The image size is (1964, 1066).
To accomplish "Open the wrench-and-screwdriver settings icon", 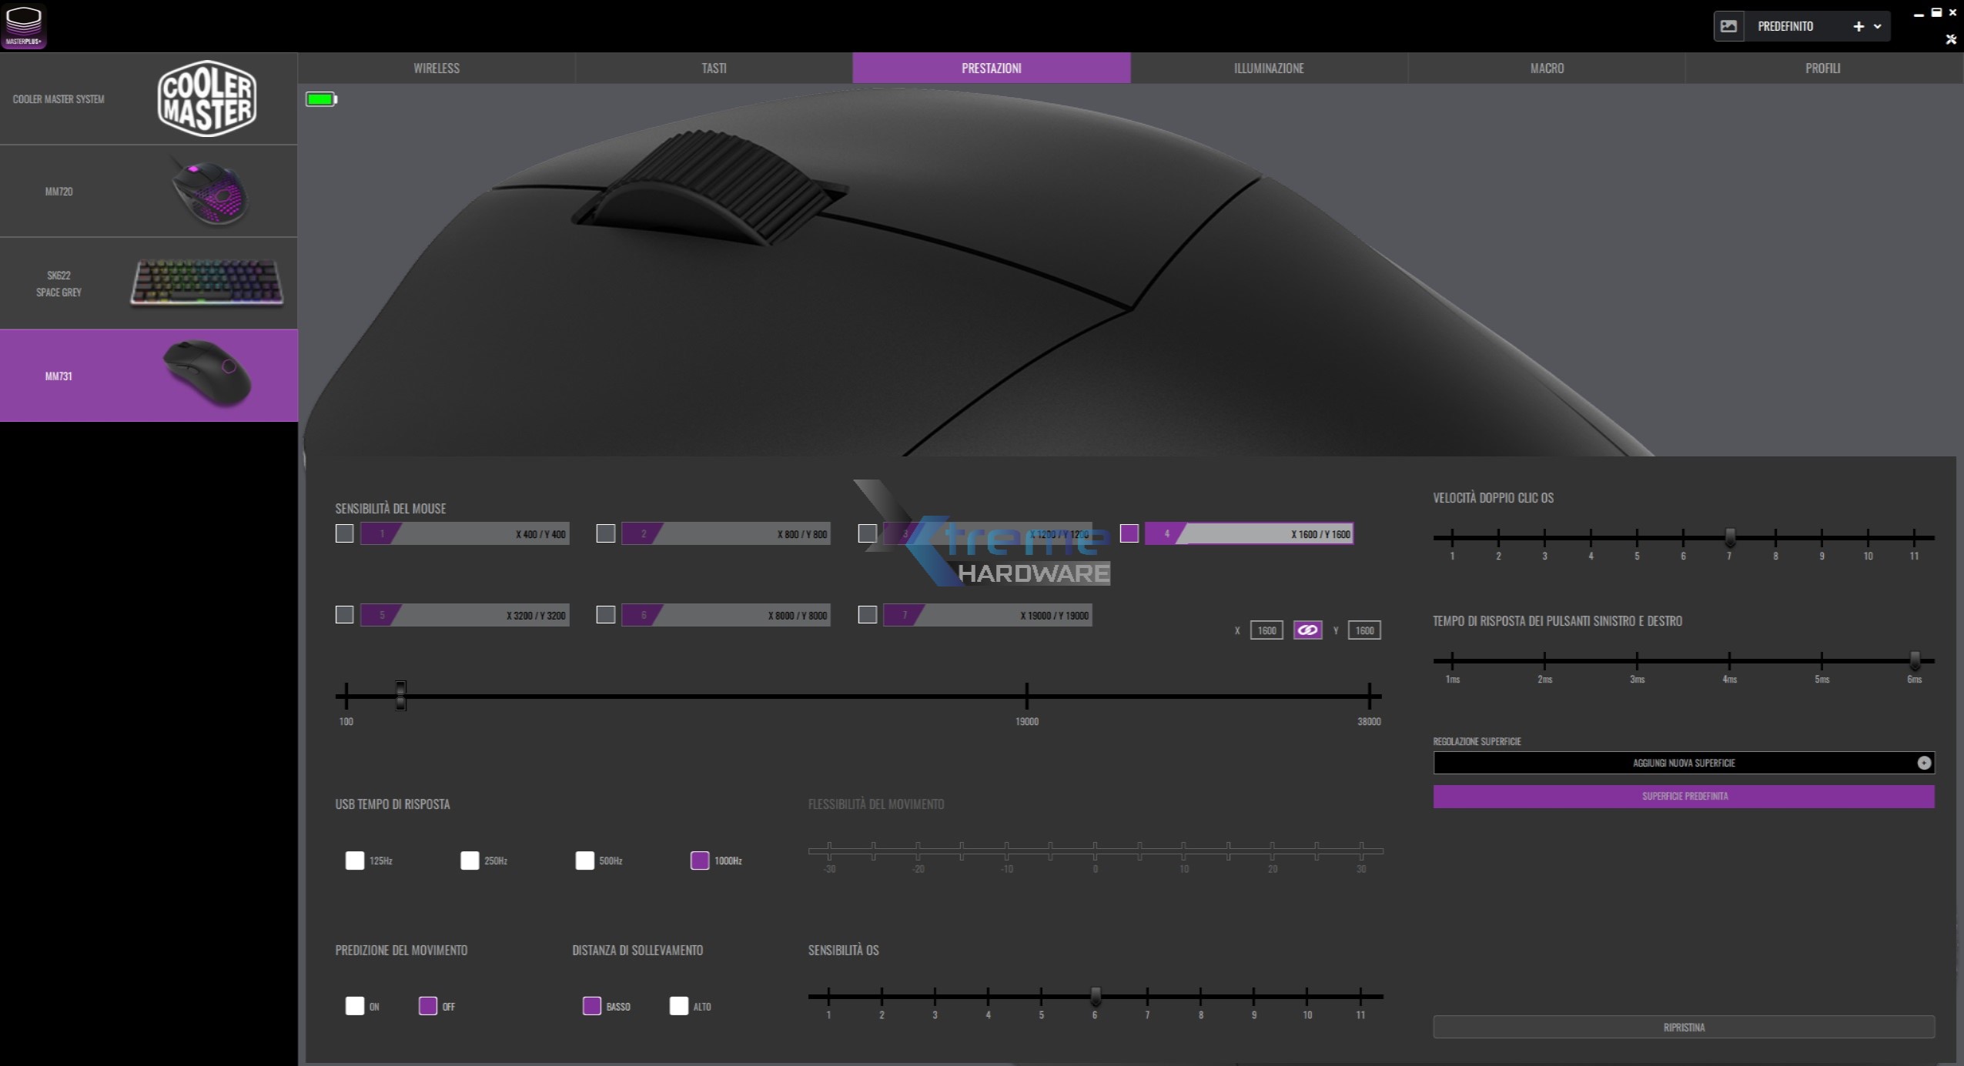I will coord(1951,39).
